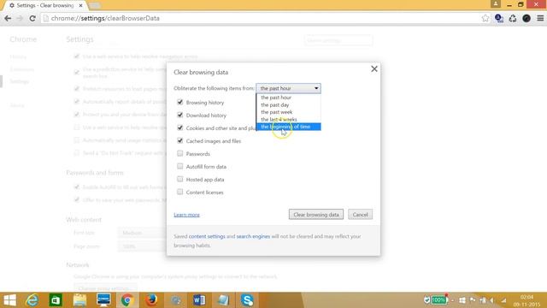Close the Settings tab
This screenshot has width=547, height=308.
(x=80, y=6)
